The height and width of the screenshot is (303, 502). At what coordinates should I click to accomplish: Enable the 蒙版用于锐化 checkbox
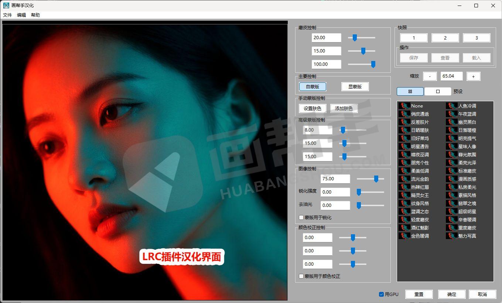tap(301, 218)
